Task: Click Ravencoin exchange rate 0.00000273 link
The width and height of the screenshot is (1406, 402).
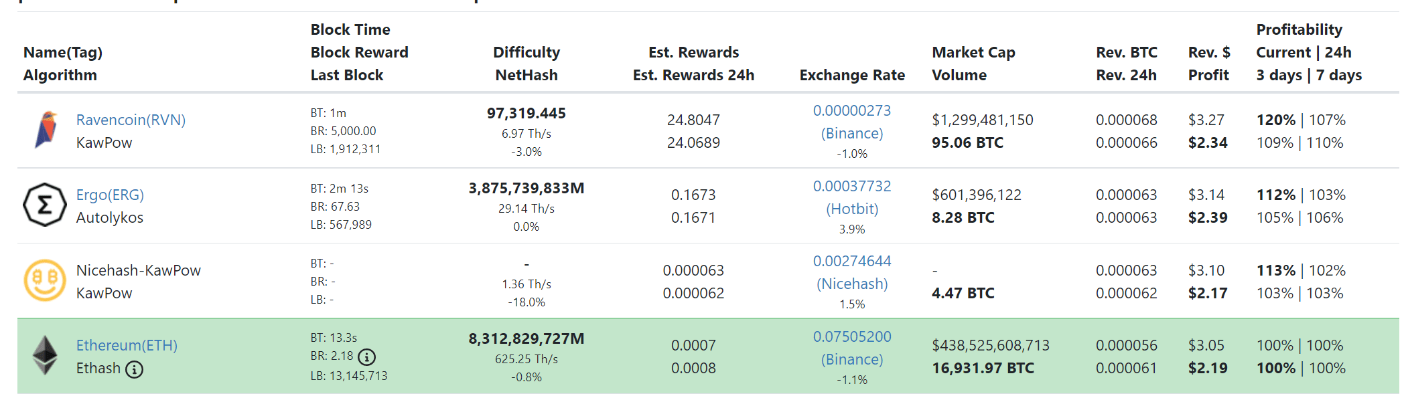Action: (852, 110)
